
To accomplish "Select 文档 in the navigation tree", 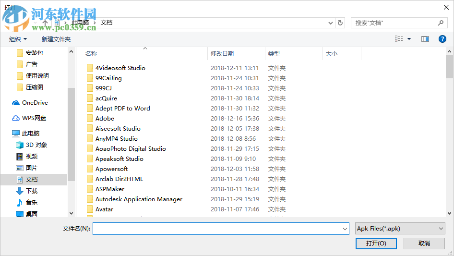I will [x=34, y=180].
